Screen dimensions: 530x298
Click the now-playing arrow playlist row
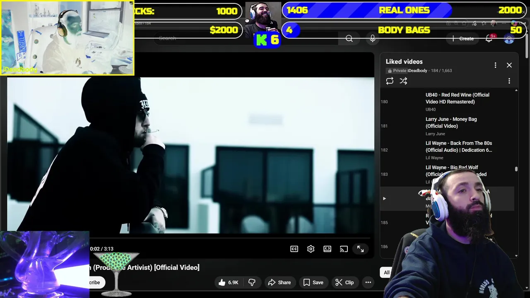(447, 198)
